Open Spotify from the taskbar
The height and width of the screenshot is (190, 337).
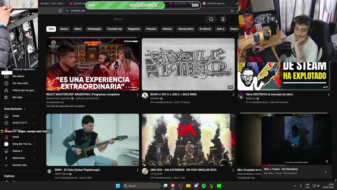pyautogui.click(x=204, y=186)
